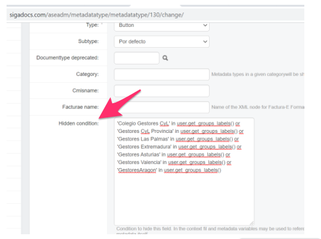321x239 pixels.
Task: Select the Cmisname text field
Action: tap(161, 91)
